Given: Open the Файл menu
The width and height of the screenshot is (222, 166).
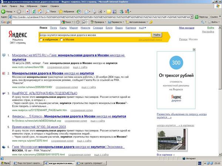Looking at the screenshot, I should point(4,6).
